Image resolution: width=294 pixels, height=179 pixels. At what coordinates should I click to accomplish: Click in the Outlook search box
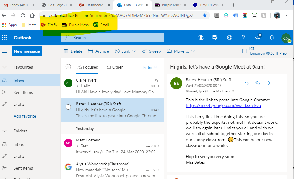pos(112,38)
